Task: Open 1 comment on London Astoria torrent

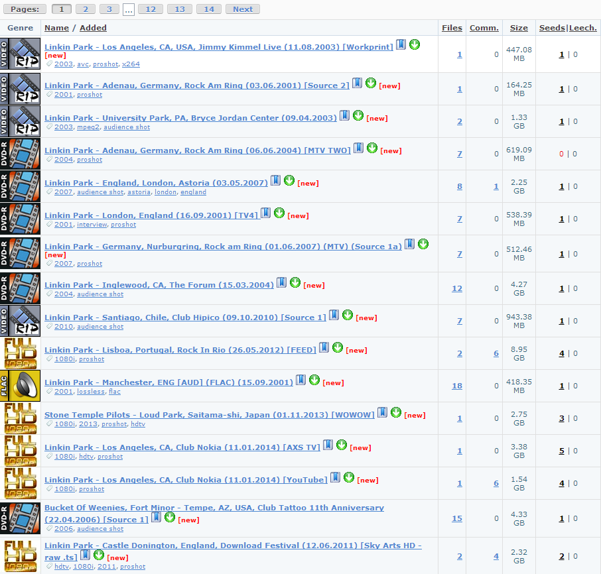Action: 496,186
